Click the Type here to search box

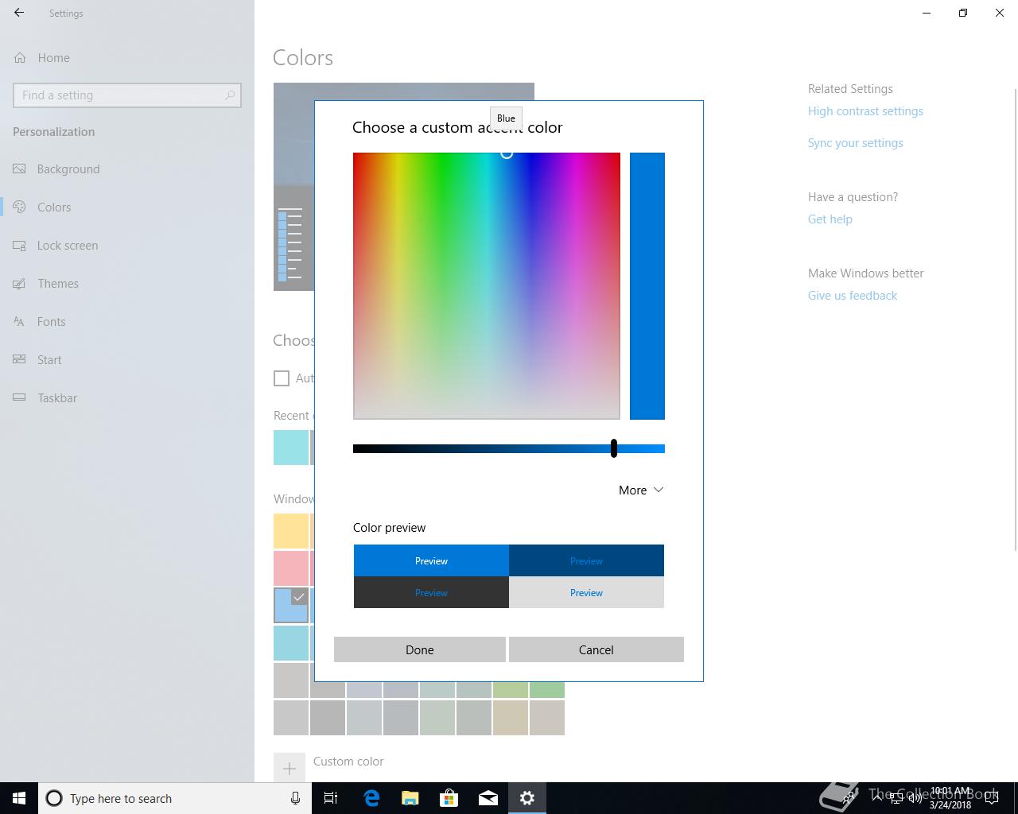click(175, 798)
